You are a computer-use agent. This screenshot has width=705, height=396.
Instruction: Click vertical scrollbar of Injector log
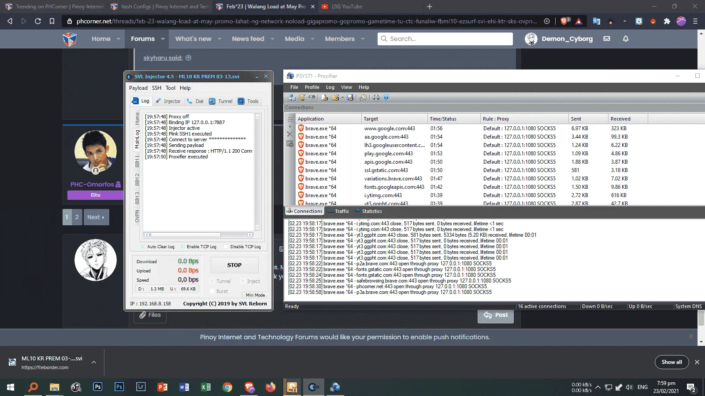[x=258, y=172]
